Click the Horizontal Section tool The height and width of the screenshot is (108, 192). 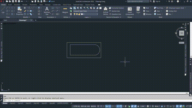click(x=116, y=8)
